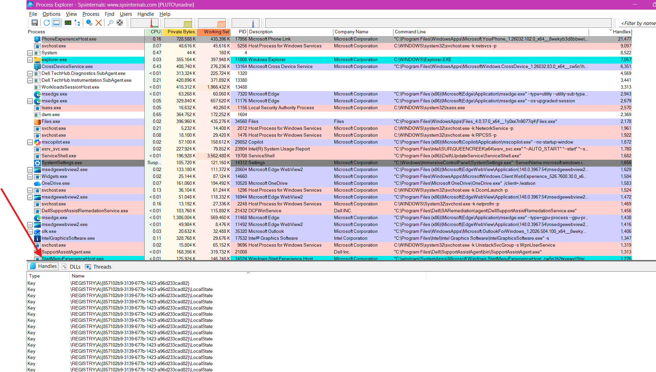Click the red X Kill Process icon
Image resolution: width=656 pixels, height=372 pixels.
[x=99, y=23]
